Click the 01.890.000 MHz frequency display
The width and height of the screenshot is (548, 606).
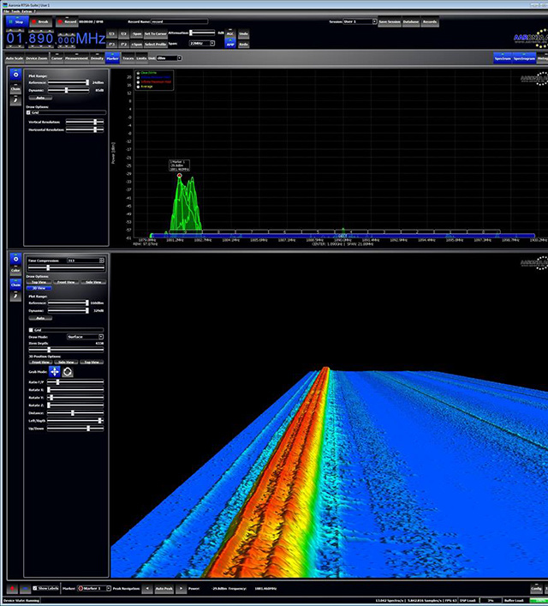click(x=56, y=39)
